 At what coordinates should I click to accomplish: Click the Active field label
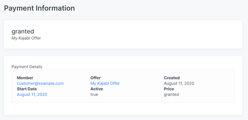pyautogui.click(x=97, y=89)
